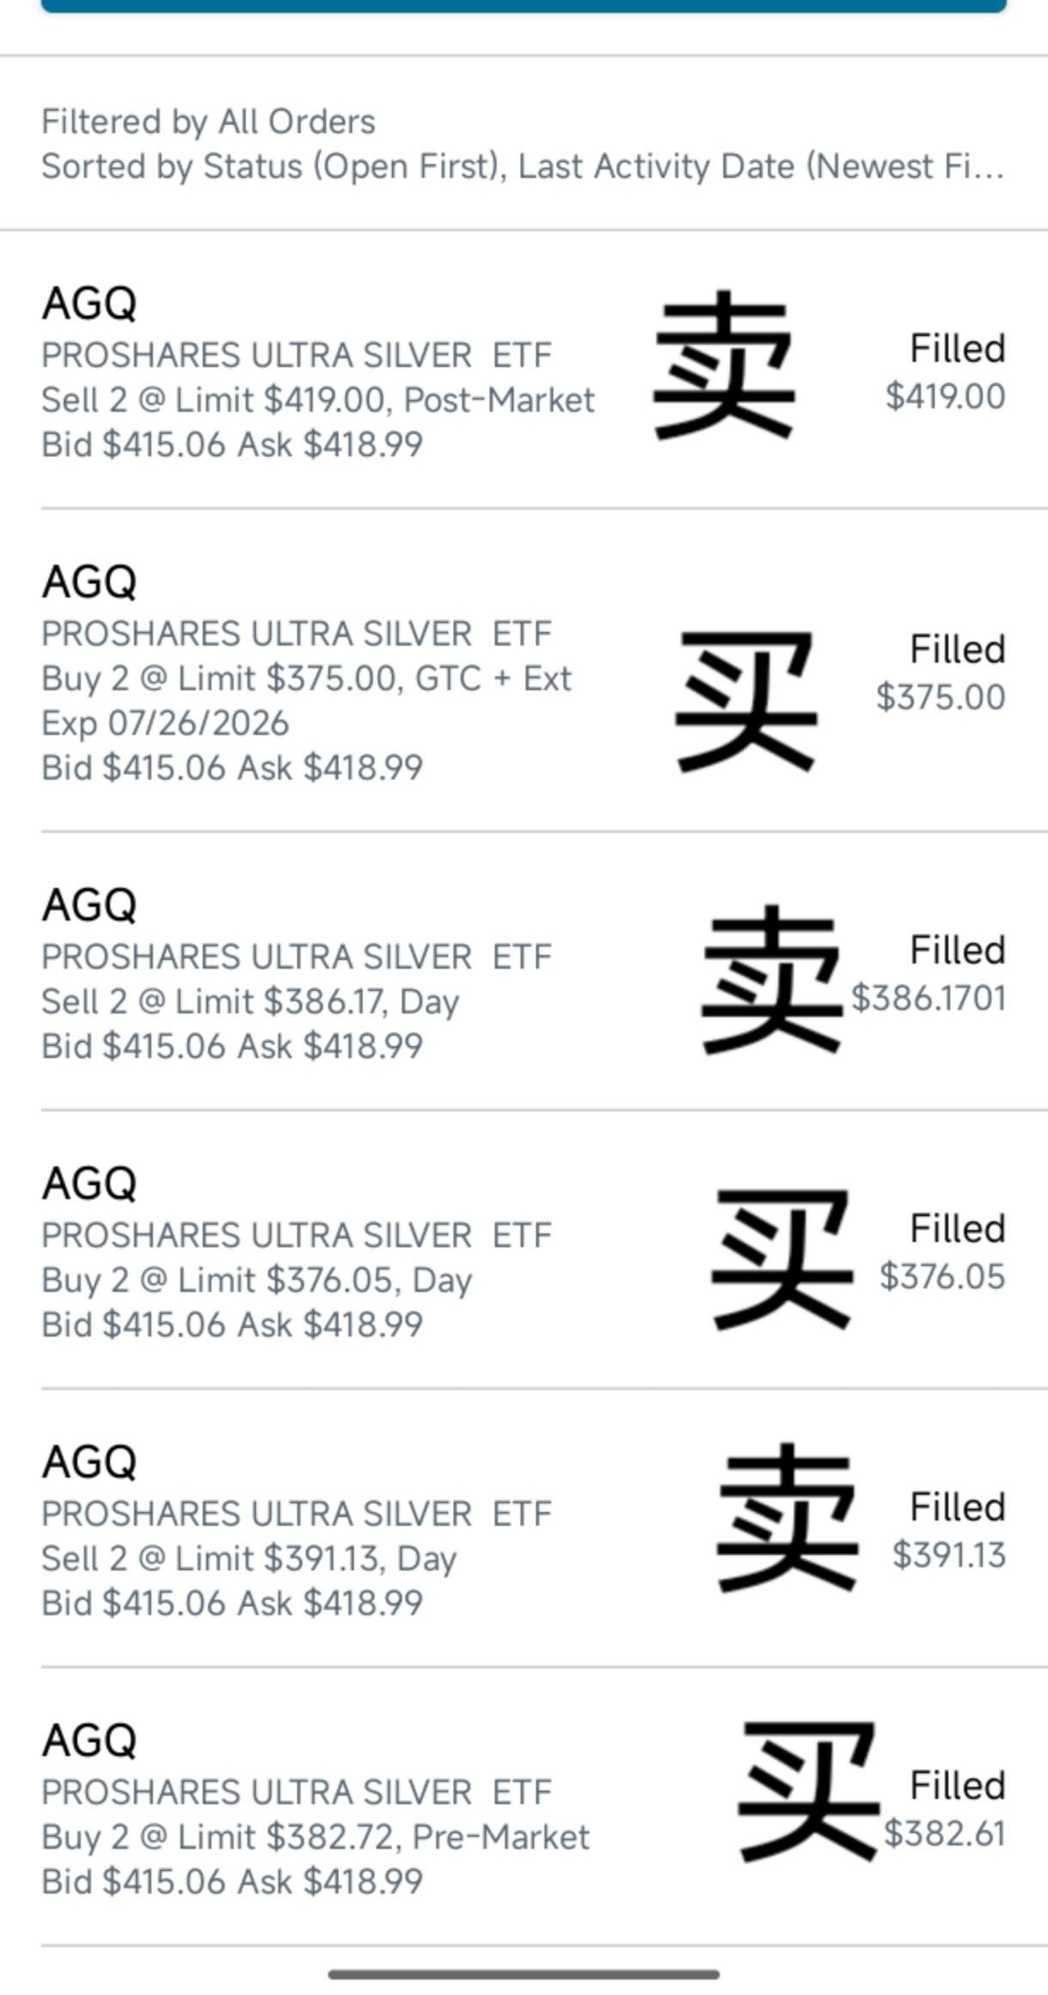View the Buy 2 @ Limit $382.72 Pre-Market order
The width and height of the screenshot is (1048, 1995).
pos(315,1838)
